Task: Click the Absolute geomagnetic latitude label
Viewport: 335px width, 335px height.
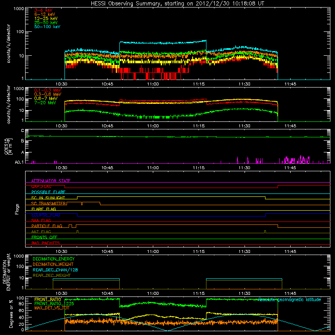Action: coord(289,299)
